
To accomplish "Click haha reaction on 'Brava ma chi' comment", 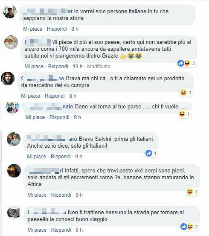I will click(x=186, y=93).
